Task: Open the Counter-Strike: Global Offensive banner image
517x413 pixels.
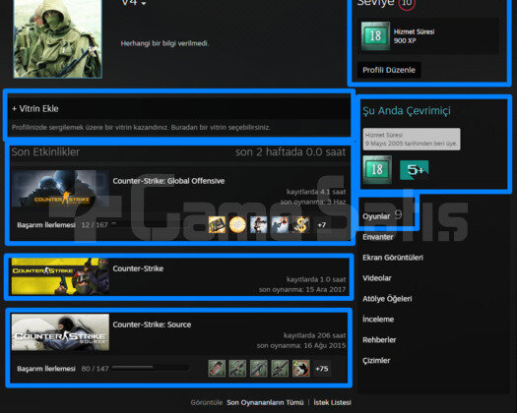Action: [x=61, y=189]
